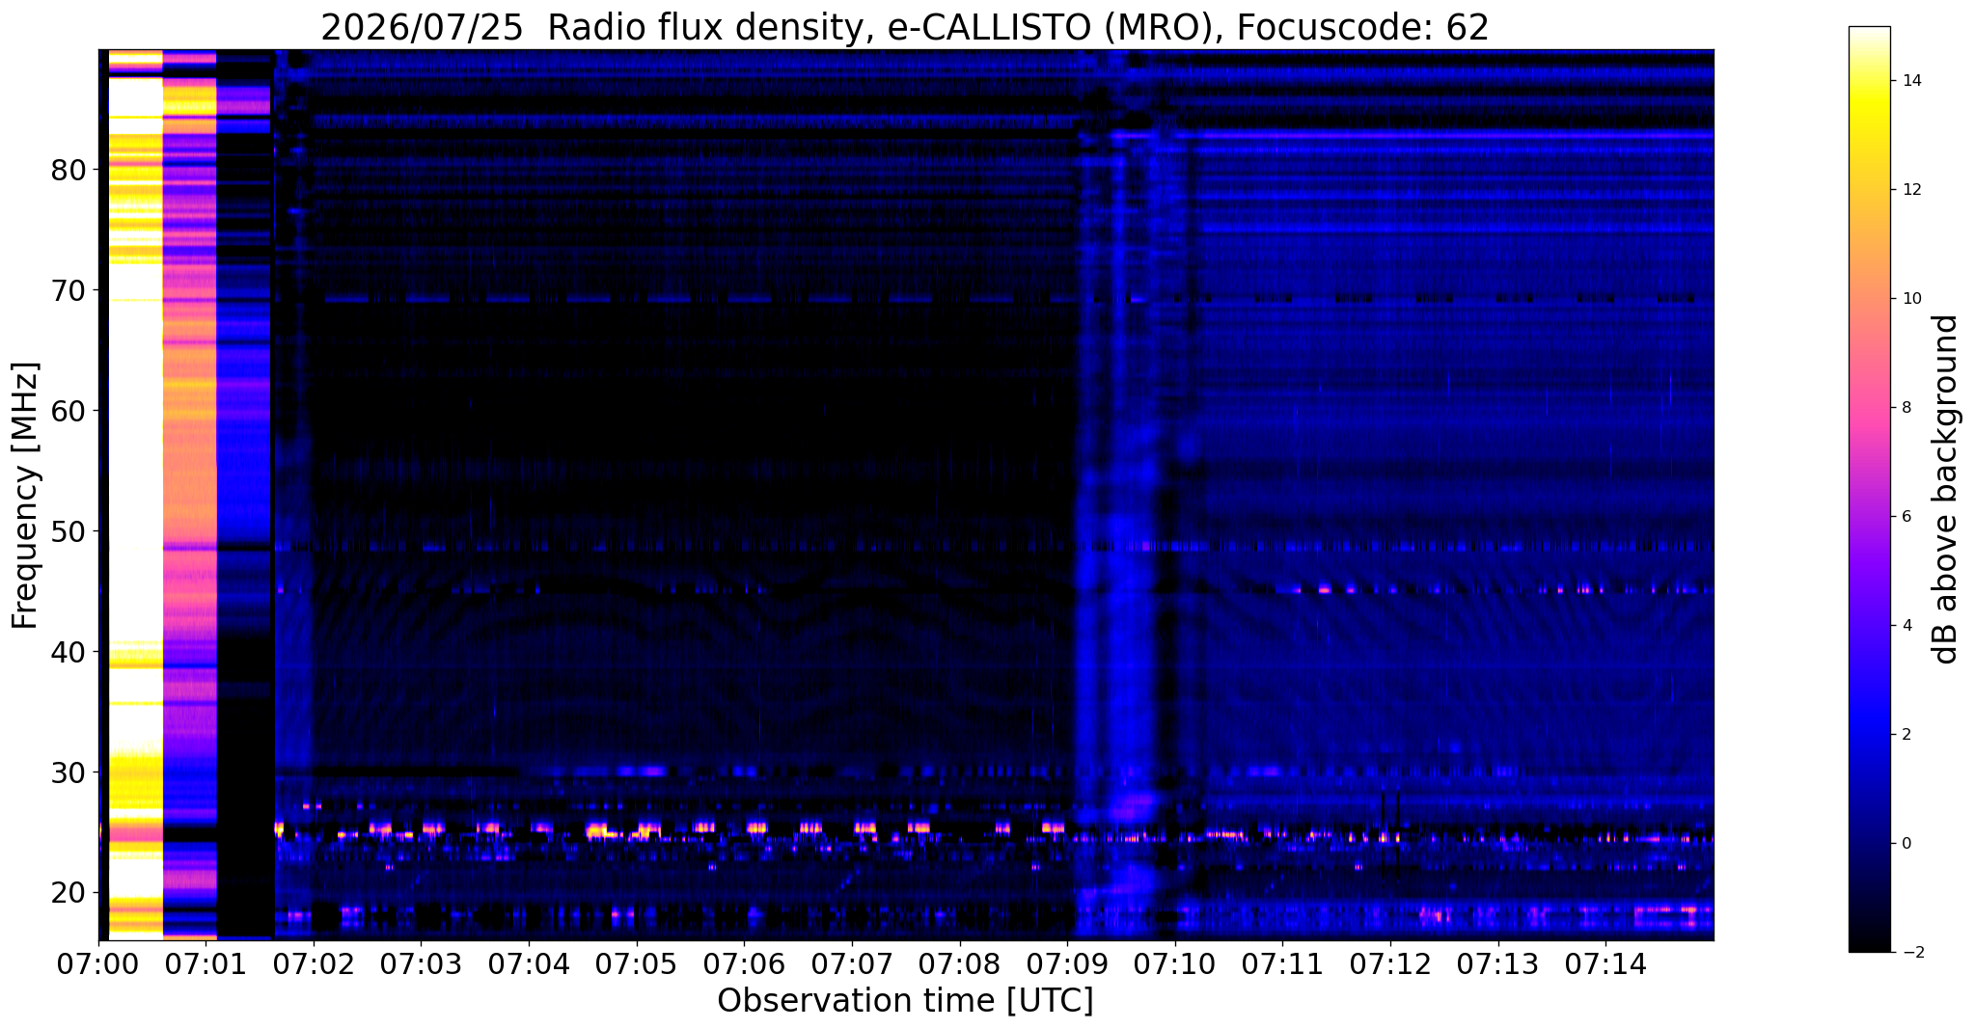The image size is (1975, 1029).
Task: Click the bright white burst column just after 07:00
Action: click(135, 494)
